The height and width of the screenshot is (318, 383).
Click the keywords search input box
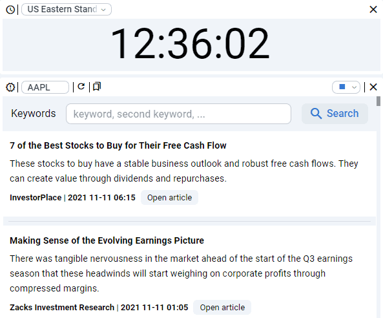(178, 114)
